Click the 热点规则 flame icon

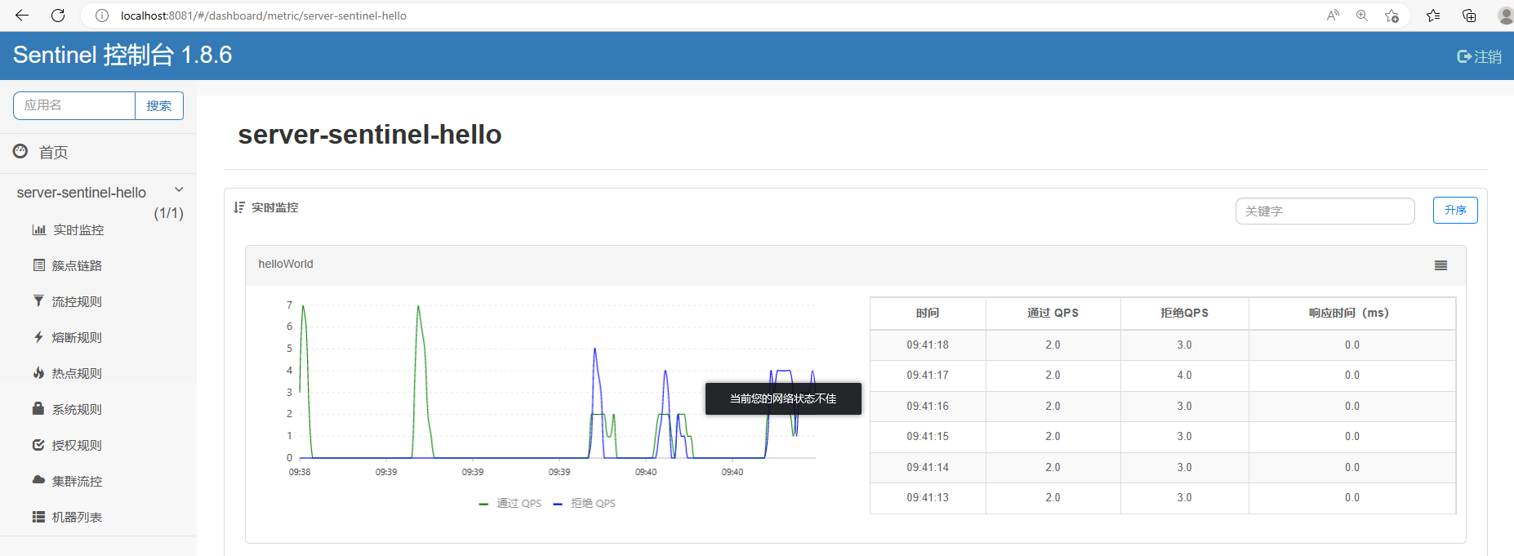pyautogui.click(x=38, y=373)
